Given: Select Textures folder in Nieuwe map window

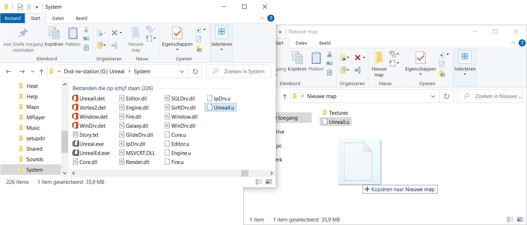Looking at the screenshot, I should pos(335,113).
